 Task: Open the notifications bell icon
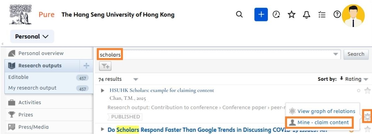(306, 15)
